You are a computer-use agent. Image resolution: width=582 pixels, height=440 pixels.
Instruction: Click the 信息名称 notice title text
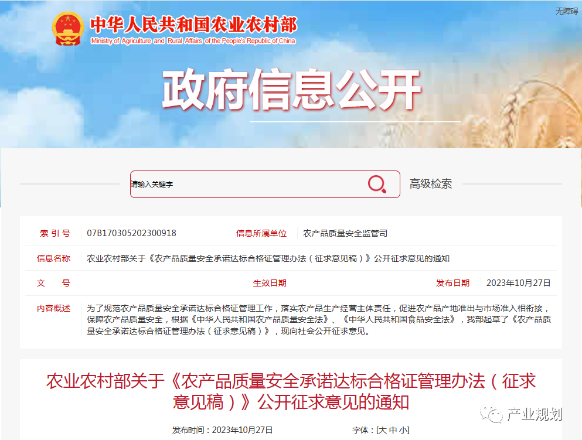[x=268, y=258]
